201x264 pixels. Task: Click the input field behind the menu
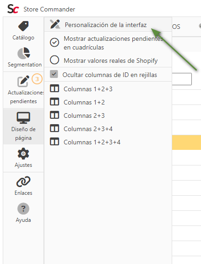point(182,79)
